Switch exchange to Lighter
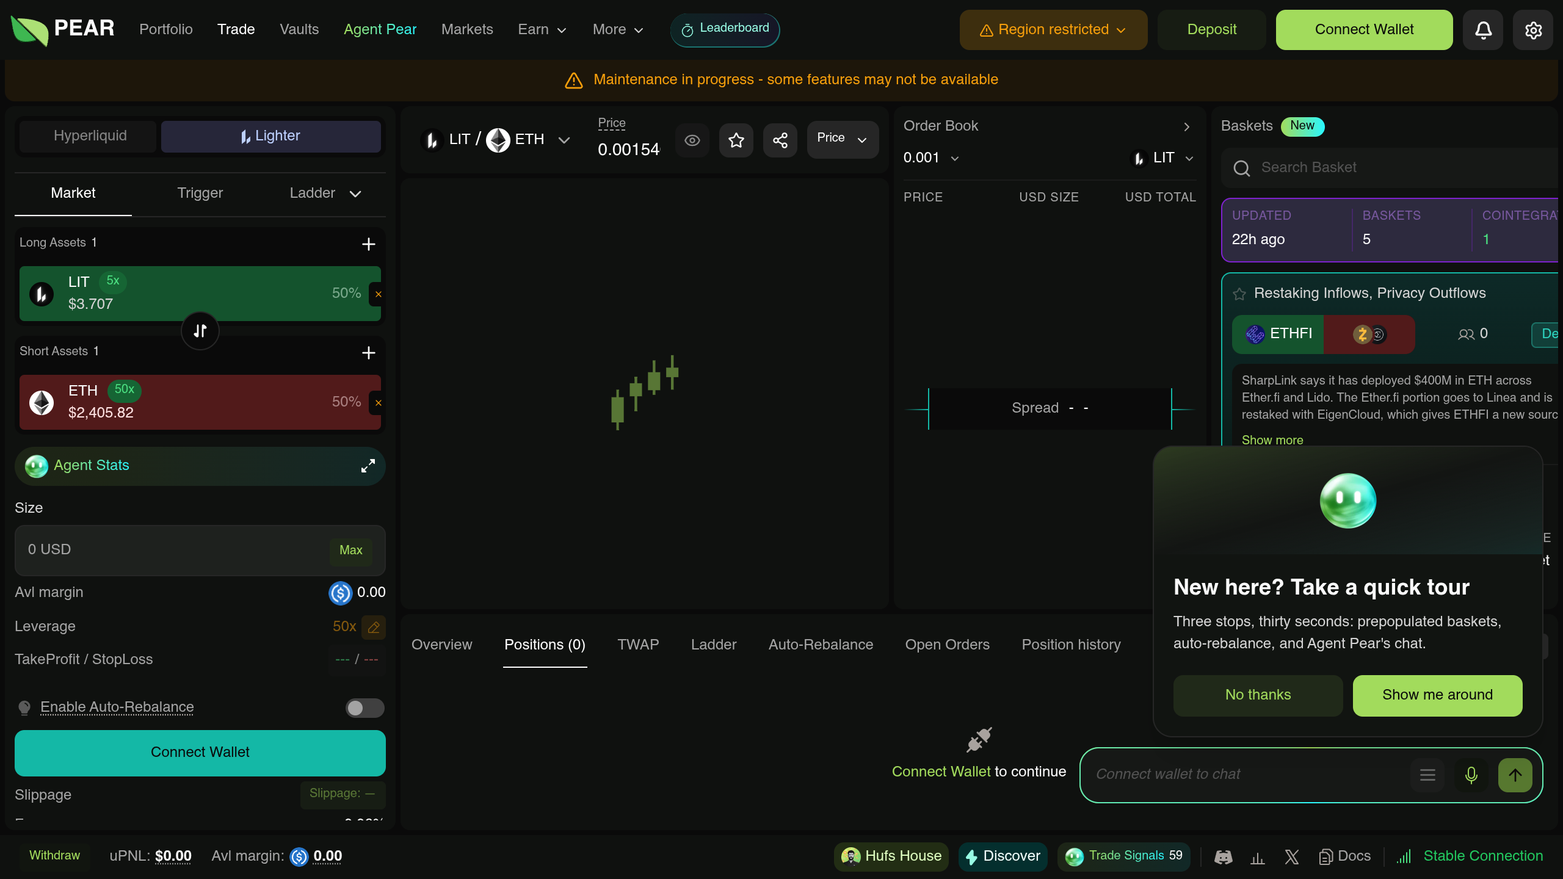Image resolution: width=1563 pixels, height=879 pixels. [x=270, y=136]
